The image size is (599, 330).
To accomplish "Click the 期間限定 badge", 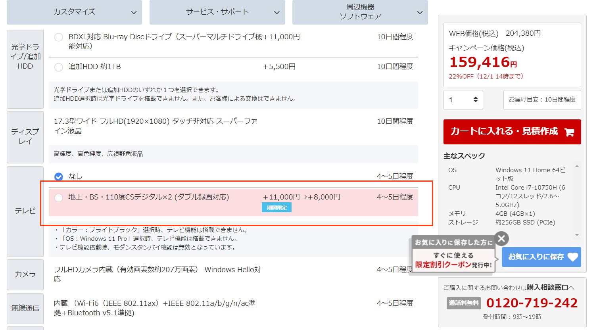I will coord(276,207).
